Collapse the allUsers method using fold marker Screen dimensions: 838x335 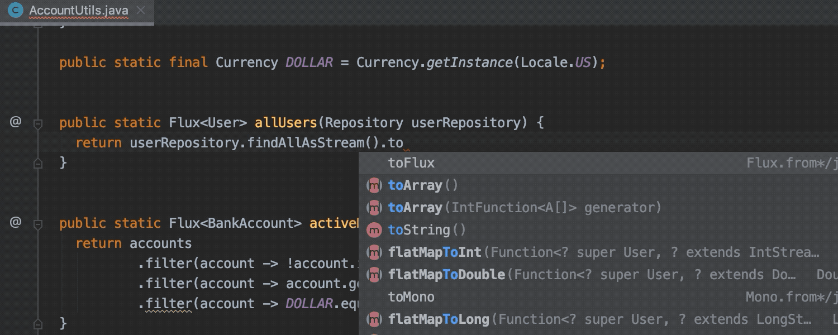(38, 124)
